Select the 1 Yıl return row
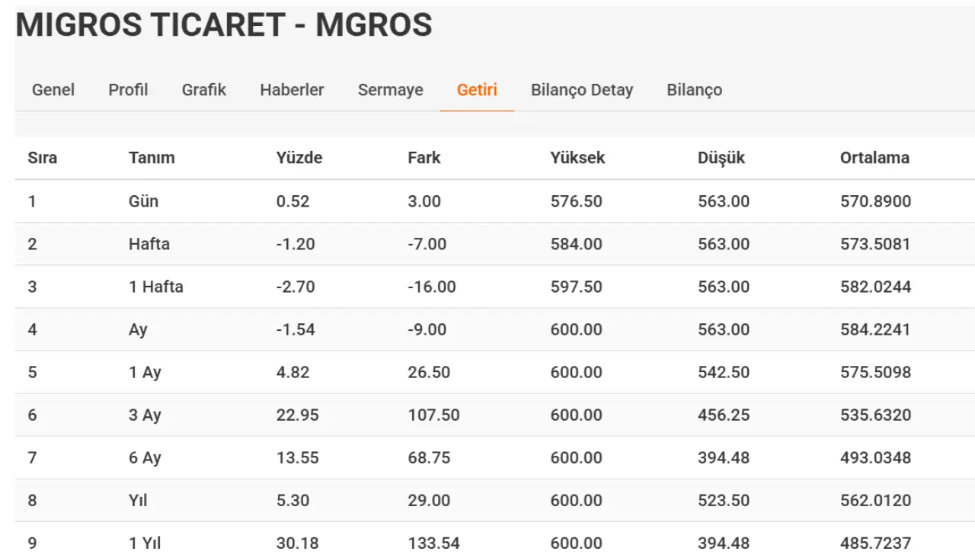 coord(495,541)
